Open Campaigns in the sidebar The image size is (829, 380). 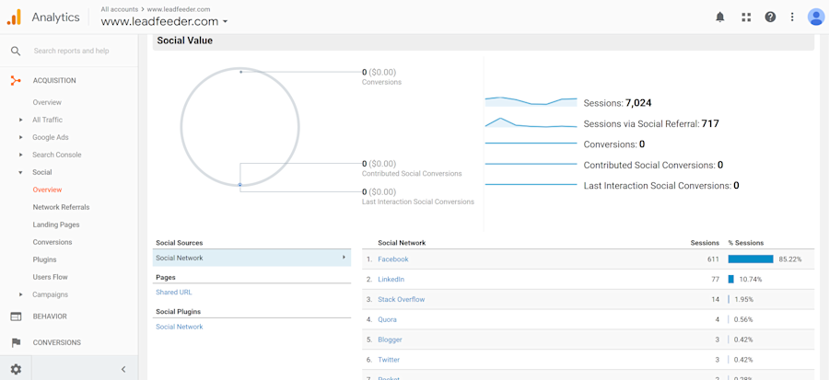tap(51, 294)
